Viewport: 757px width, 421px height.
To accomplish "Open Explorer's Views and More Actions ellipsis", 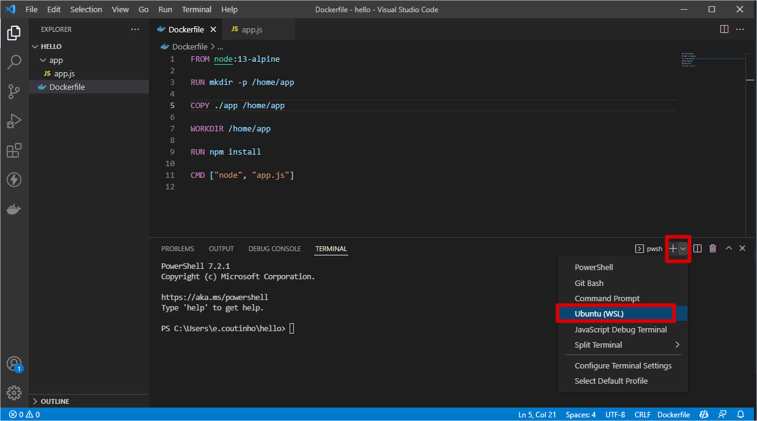I will (135, 29).
